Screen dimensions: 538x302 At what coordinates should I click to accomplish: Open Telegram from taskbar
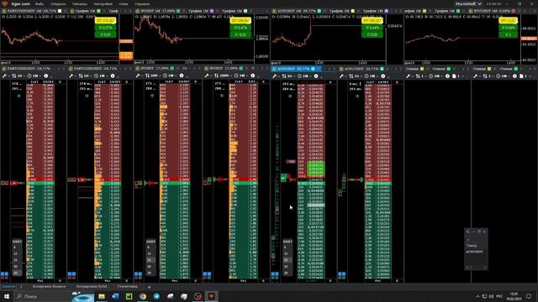point(156,296)
